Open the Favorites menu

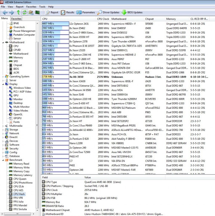31,7
